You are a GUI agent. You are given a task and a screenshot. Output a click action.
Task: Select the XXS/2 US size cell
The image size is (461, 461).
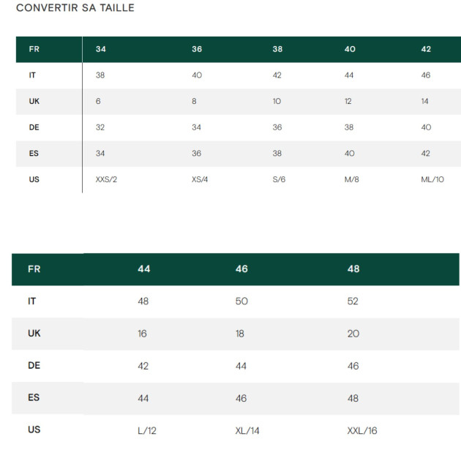click(x=106, y=179)
